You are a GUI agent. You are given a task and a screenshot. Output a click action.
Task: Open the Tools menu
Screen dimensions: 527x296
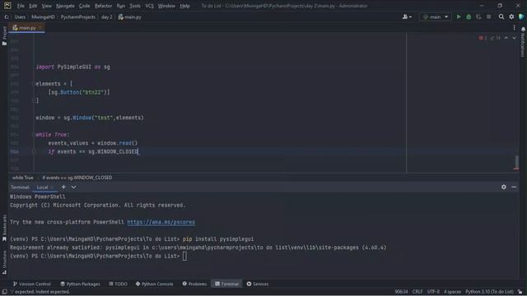click(135, 6)
